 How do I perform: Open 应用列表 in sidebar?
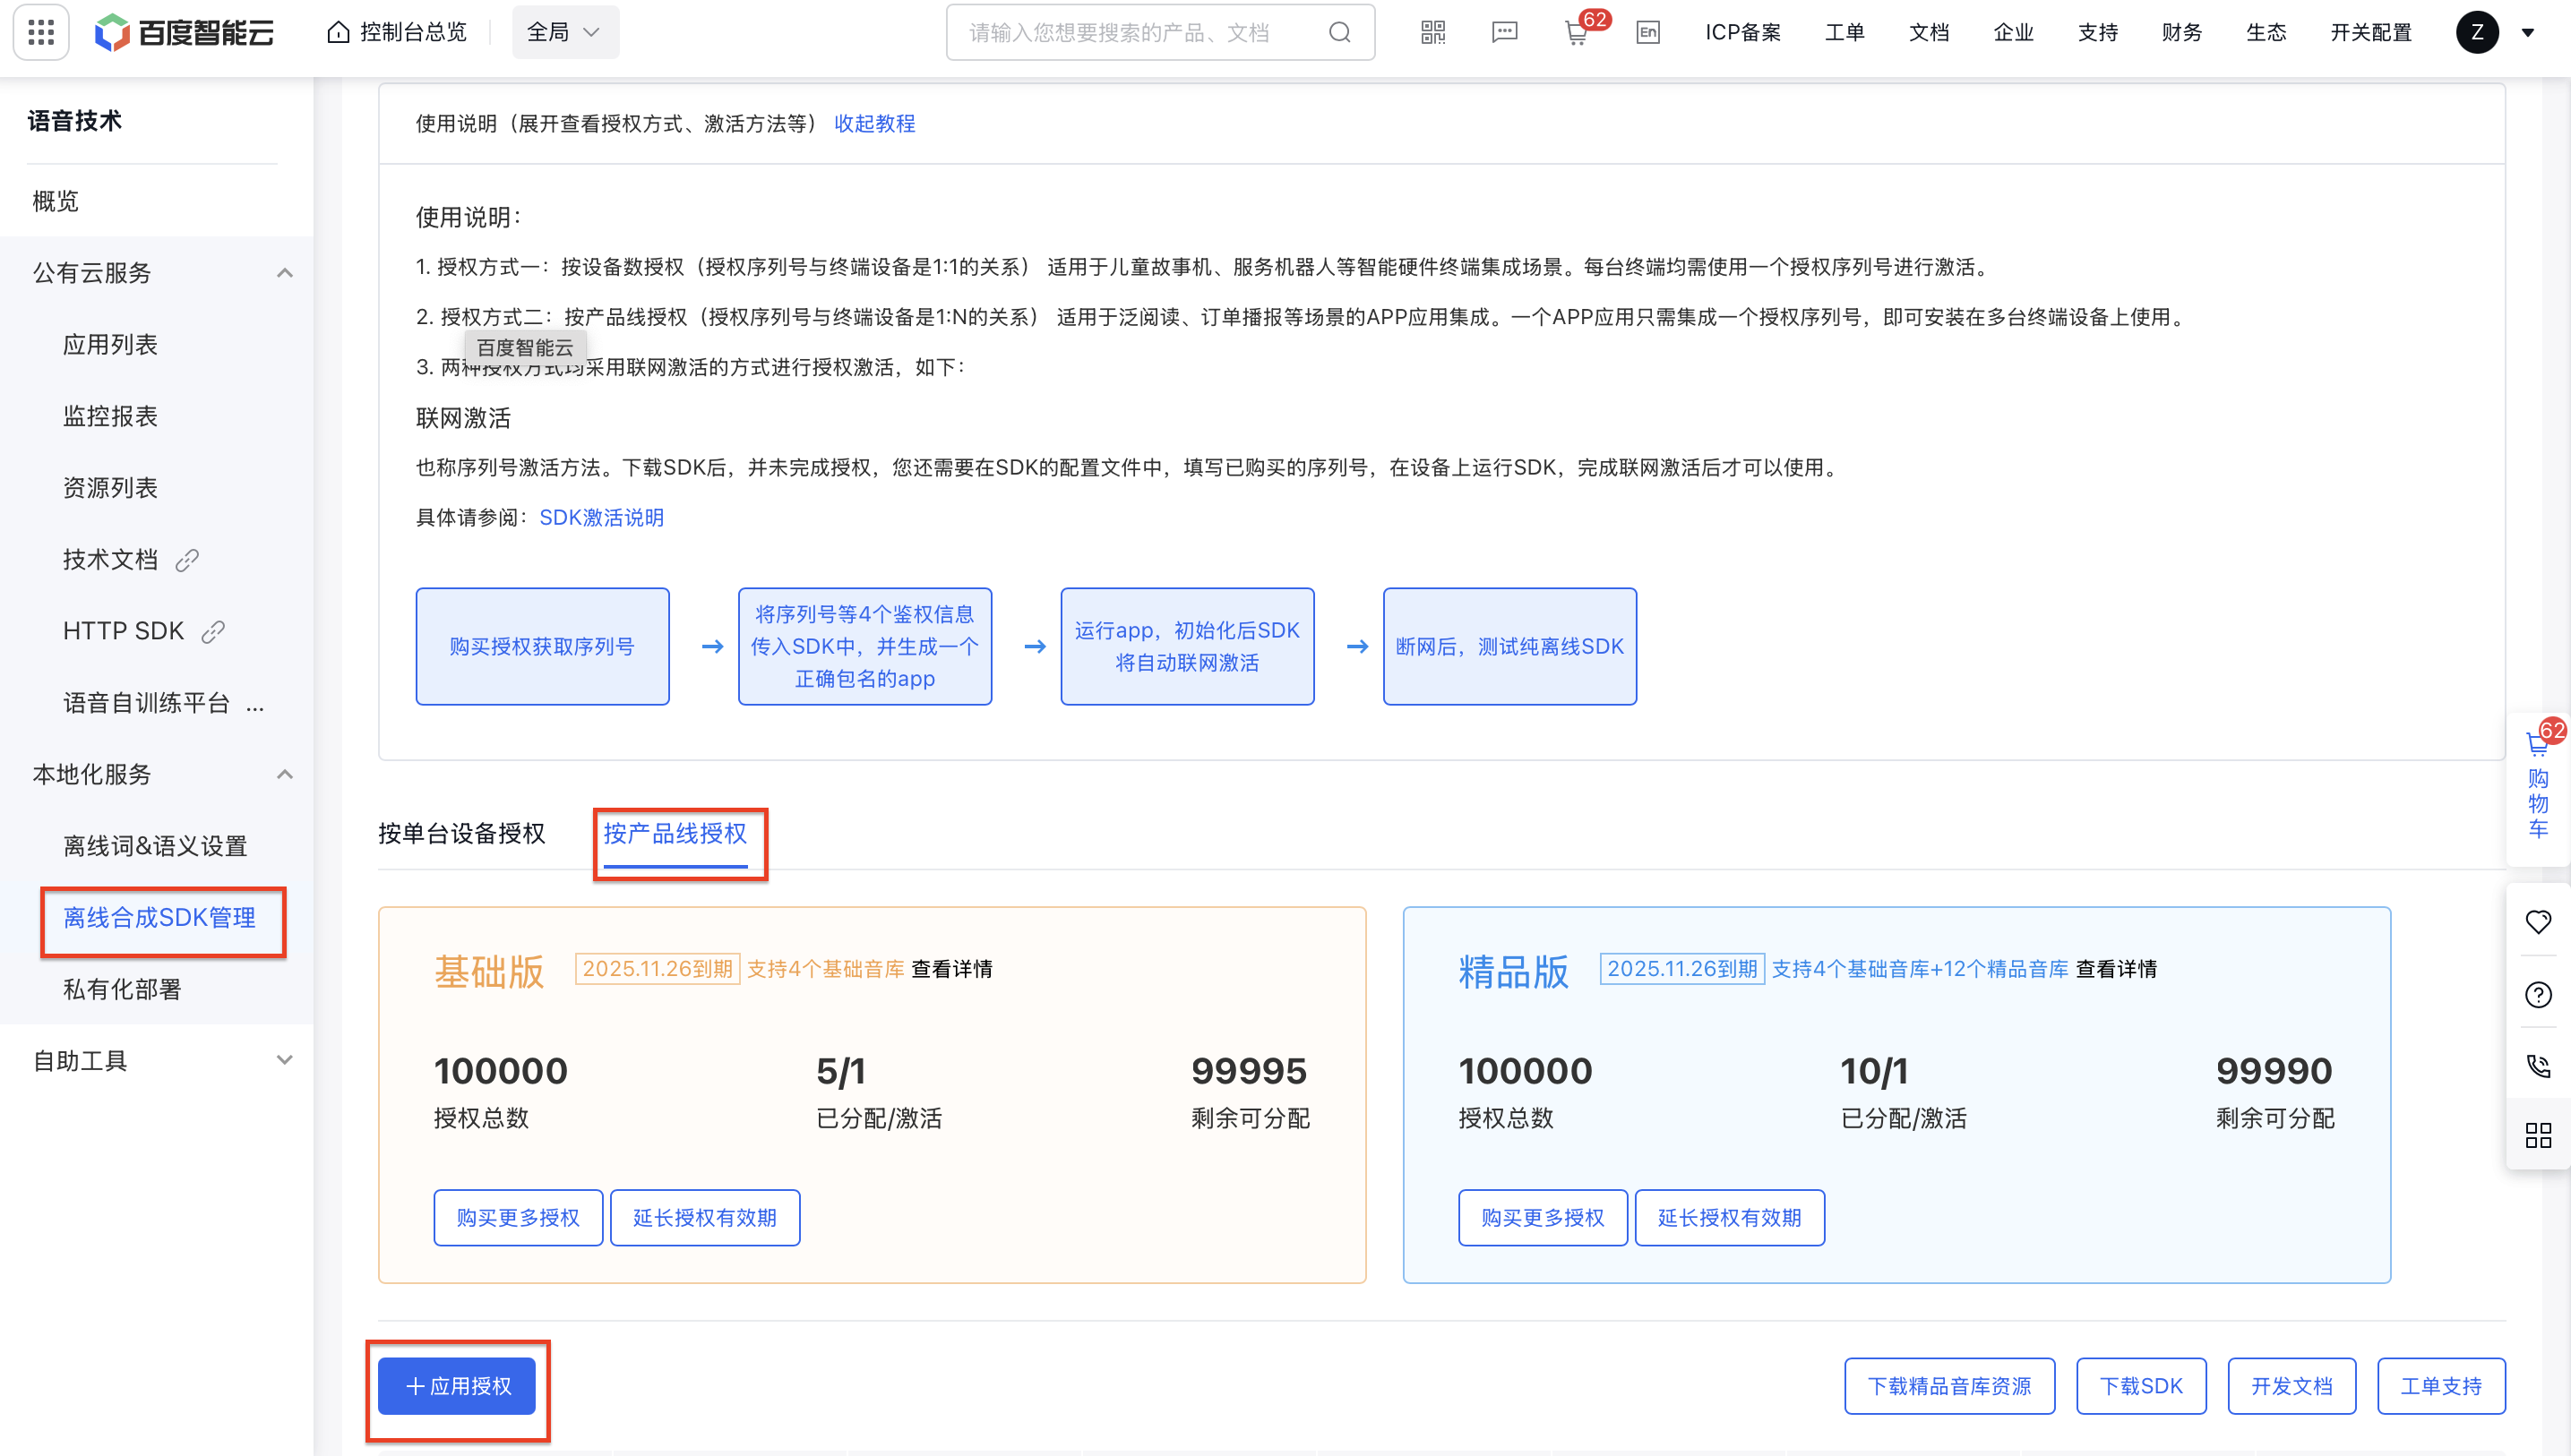coord(110,344)
